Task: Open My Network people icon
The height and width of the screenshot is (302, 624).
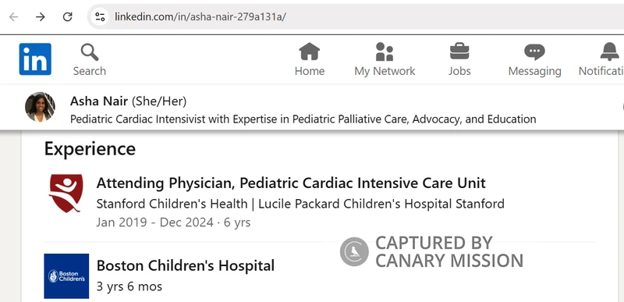Action: tap(385, 52)
